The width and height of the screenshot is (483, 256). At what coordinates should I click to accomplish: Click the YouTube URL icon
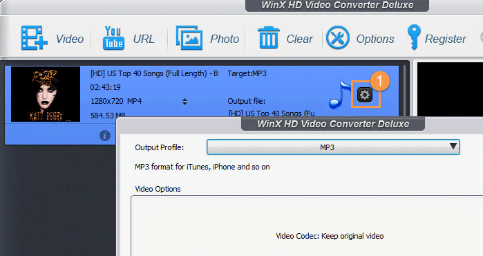(113, 38)
